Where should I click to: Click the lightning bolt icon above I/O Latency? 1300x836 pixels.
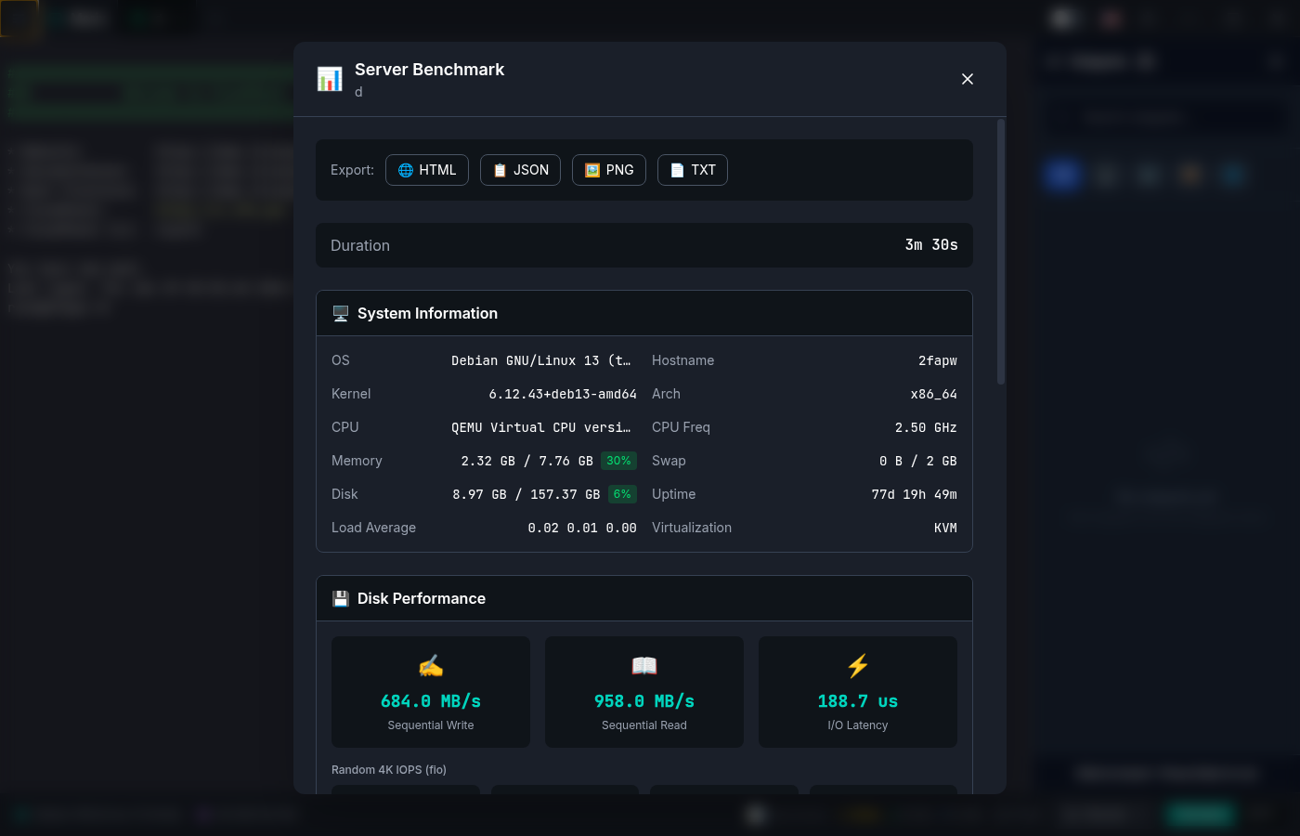(857, 666)
